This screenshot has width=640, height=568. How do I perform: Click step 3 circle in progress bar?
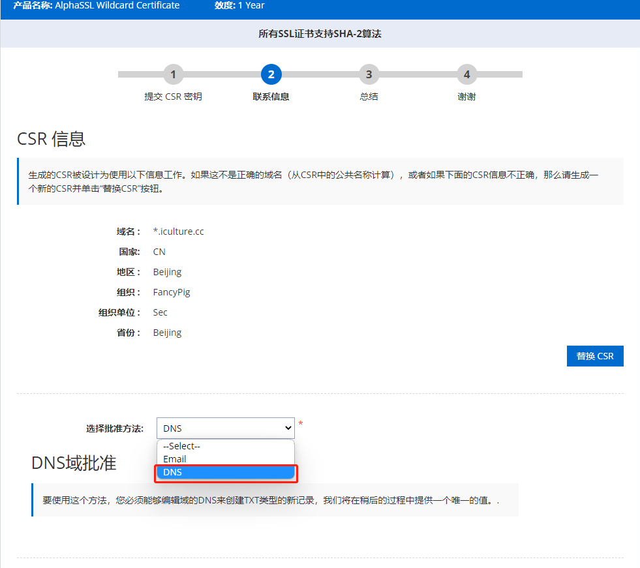pyautogui.click(x=369, y=74)
